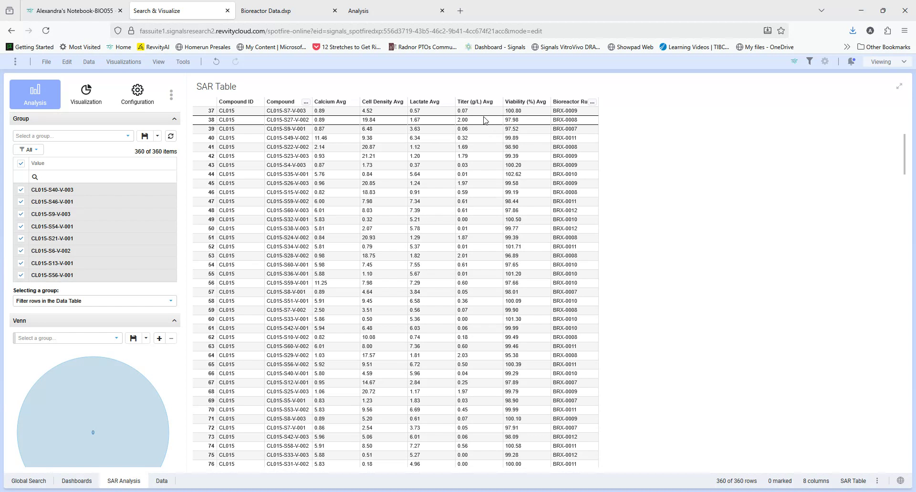This screenshot has width=916, height=492.
Task: Uncheck the CL015-S40-V-003 value
Action: coord(21,189)
